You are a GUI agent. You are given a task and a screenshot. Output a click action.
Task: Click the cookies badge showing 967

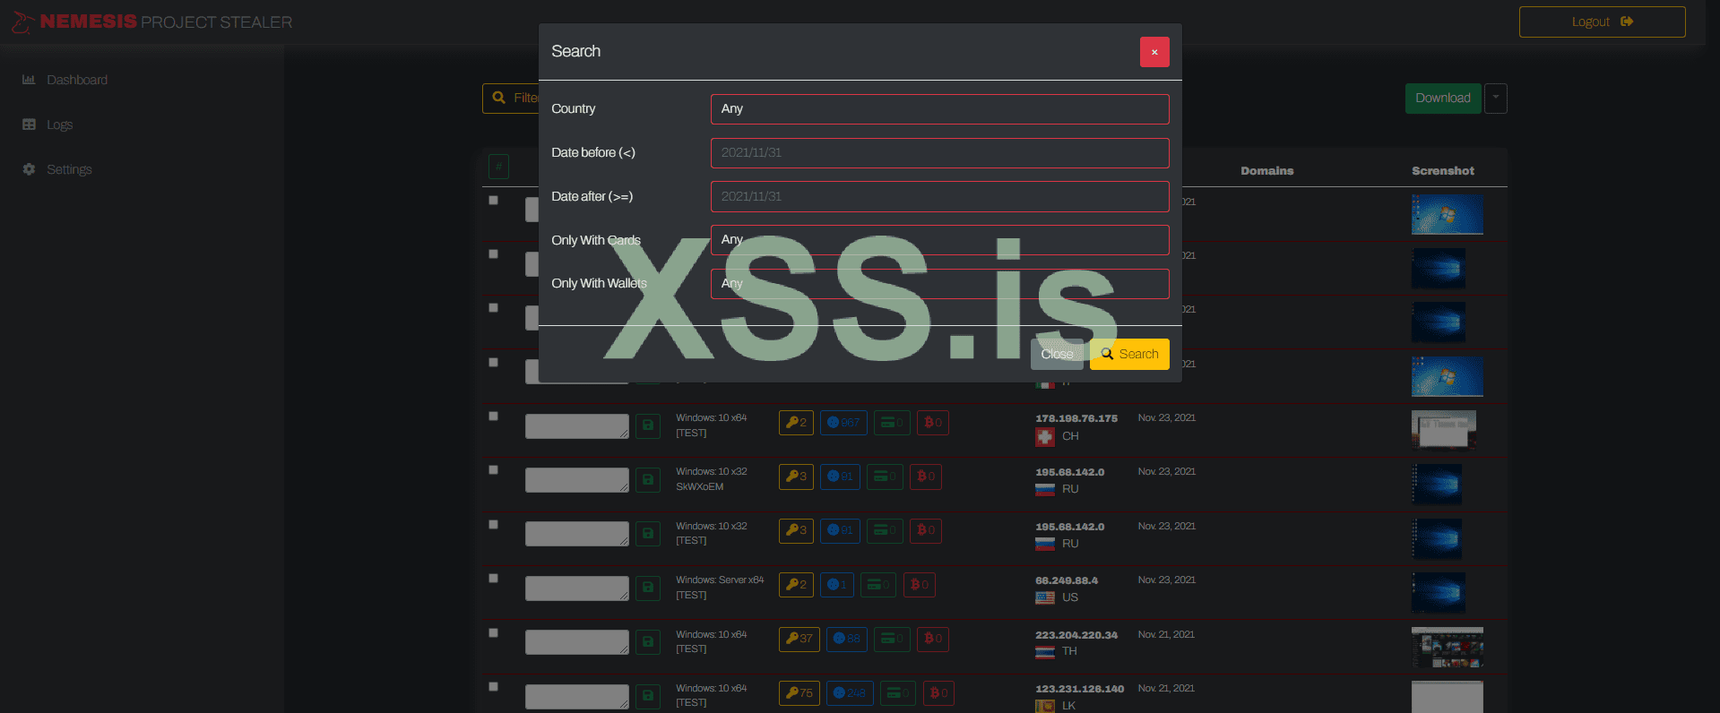[x=843, y=423]
